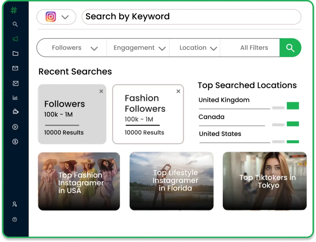Open Top Tiktokers in Tokyo thumbnail
This screenshot has width=316, height=242.
coord(265,181)
